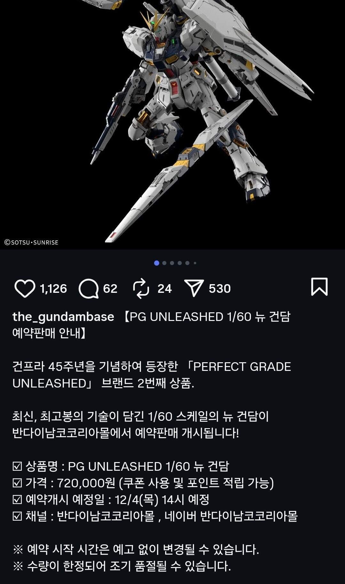
Task: Tap the checkbox emoji beside 가격
Action: [x=17, y=483]
